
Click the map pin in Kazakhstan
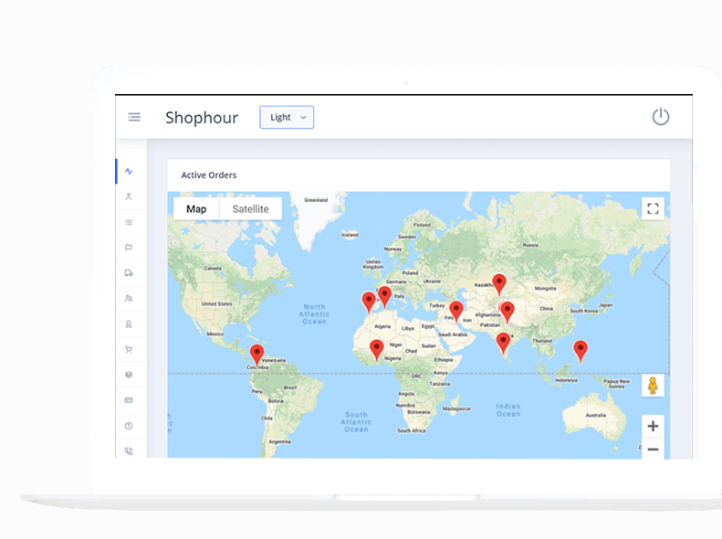[x=498, y=282]
